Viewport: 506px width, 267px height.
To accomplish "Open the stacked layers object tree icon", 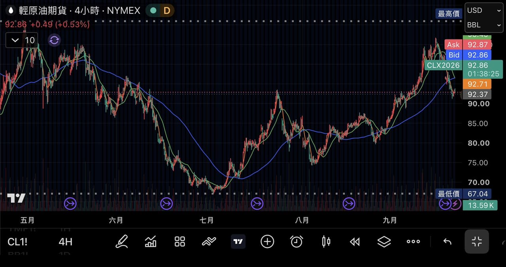I will [384, 242].
